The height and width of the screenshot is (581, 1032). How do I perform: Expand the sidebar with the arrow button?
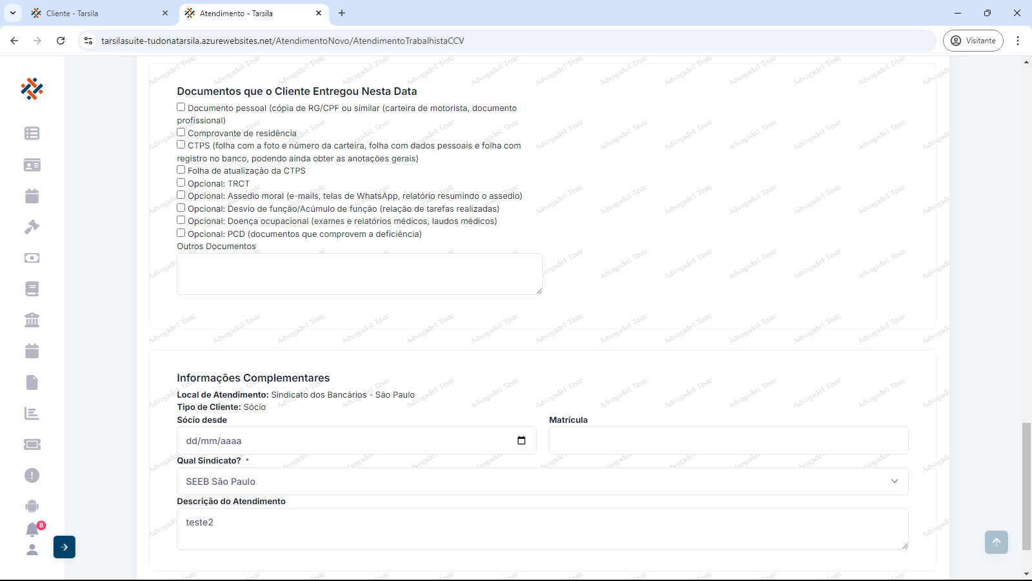click(x=64, y=547)
